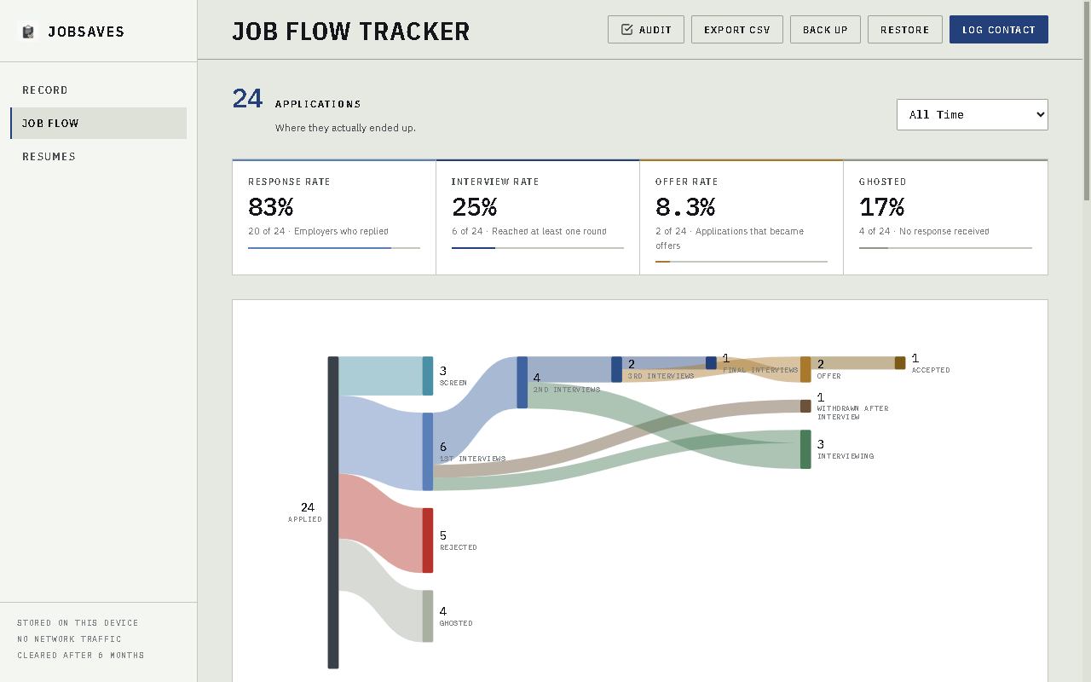1091x682 pixels.
Task: Click the Interview Rate 25% card
Action: point(538,217)
